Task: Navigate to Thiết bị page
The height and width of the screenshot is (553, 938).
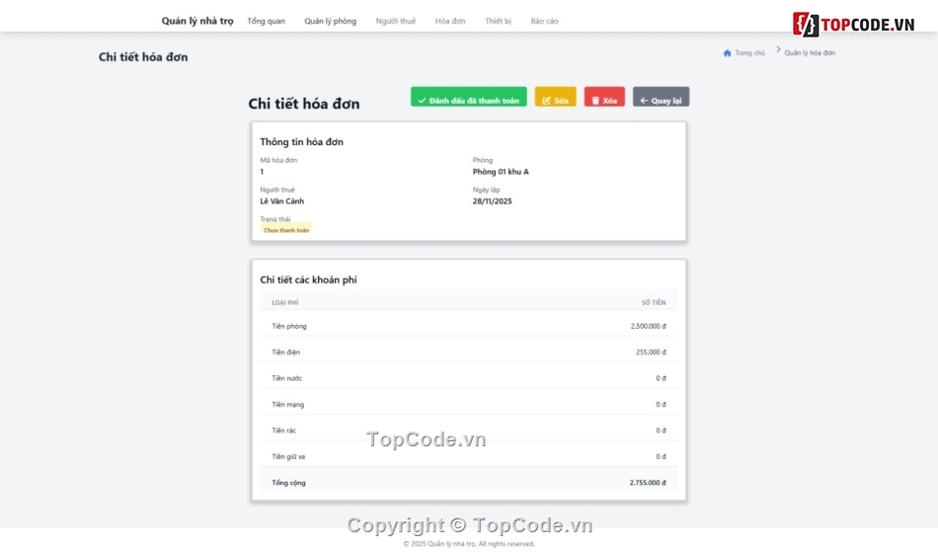Action: [x=498, y=21]
